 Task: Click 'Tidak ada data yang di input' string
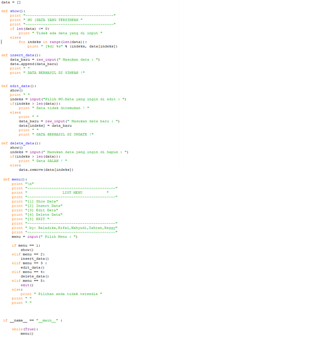pyautogui.click(x=67, y=33)
